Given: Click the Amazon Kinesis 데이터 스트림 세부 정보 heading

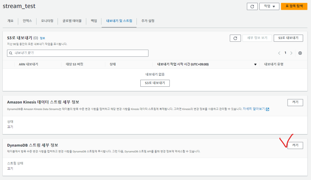Looking at the screenshot, I should (43, 102).
